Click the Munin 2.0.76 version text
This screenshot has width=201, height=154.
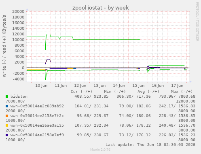point(100,150)
